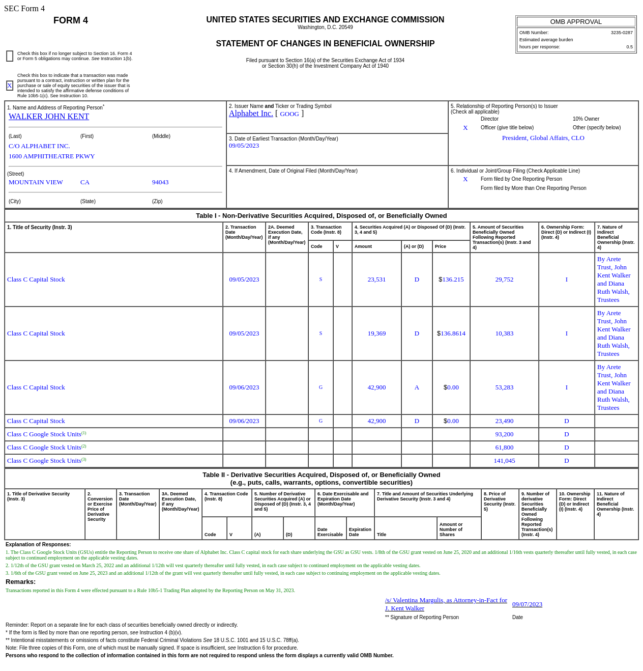This screenshot has width=643, height=671.
Task: Click the Table II Derivative Securities heading
Action: (322, 479)
